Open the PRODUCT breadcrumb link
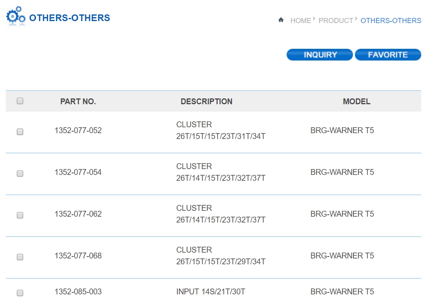429x301 pixels. pyautogui.click(x=336, y=21)
